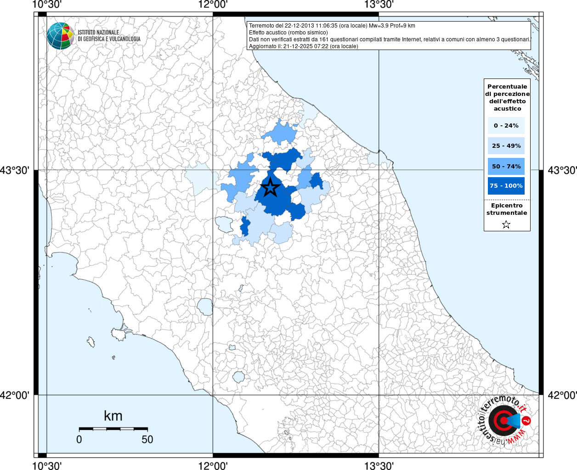
Task: Click the 'Percentuale di percezione' legend title
Action: click(x=507, y=97)
